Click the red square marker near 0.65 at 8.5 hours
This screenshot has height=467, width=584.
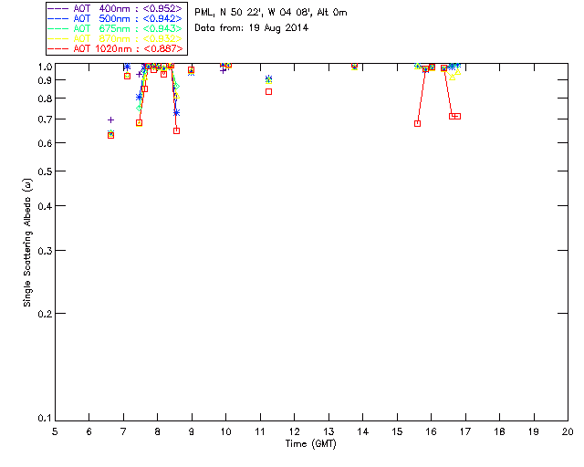pyautogui.click(x=176, y=130)
